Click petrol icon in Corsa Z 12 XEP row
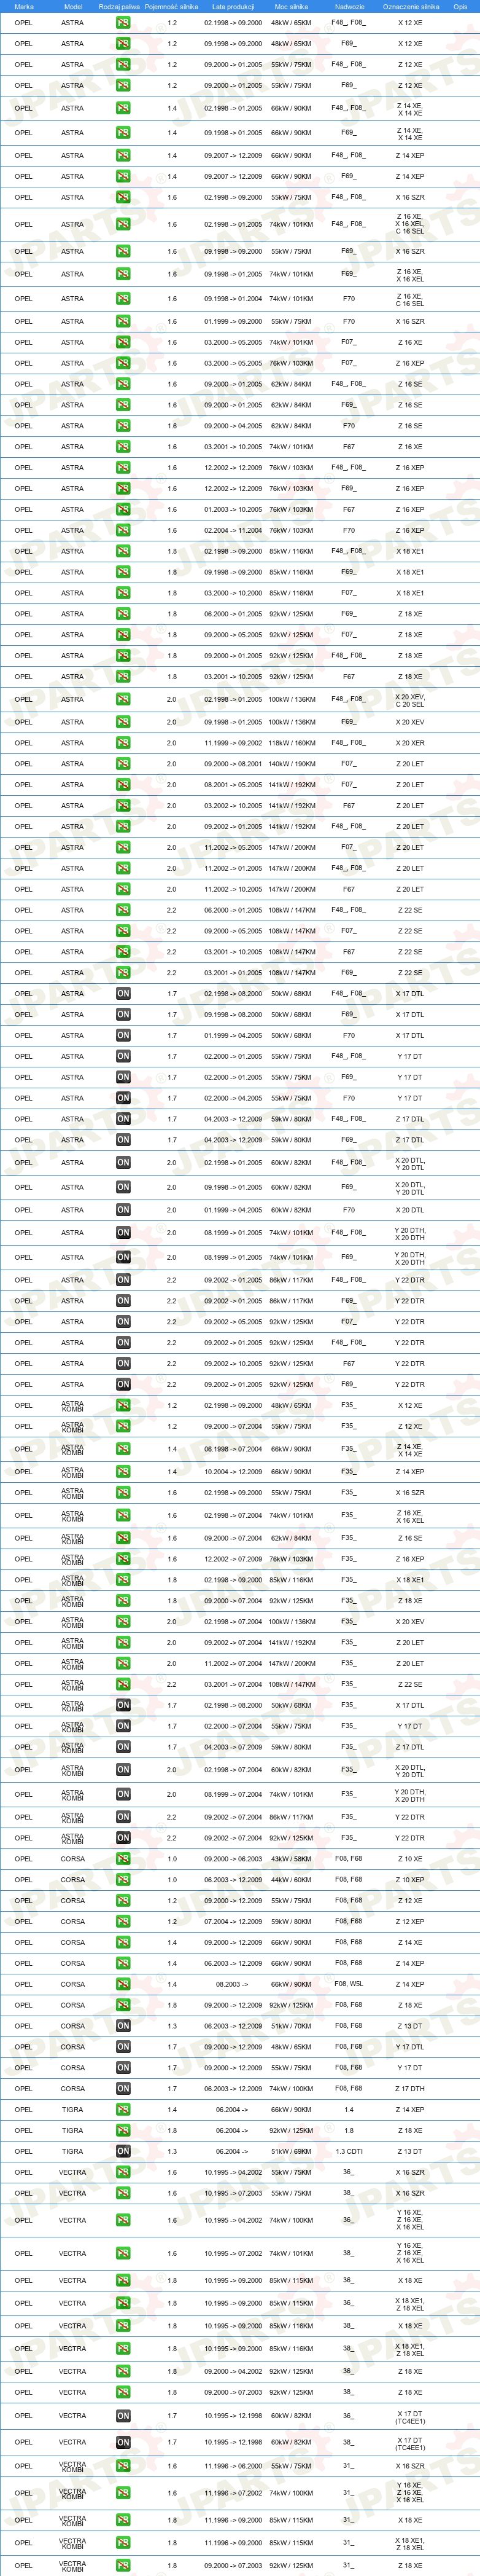 pos(123,1922)
